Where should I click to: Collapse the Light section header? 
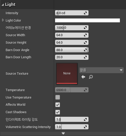tap(3, 5)
